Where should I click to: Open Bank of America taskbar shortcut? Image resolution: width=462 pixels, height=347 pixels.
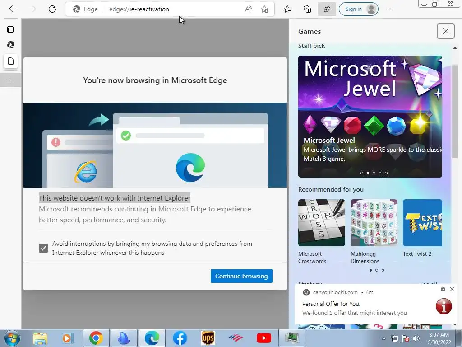click(236, 338)
